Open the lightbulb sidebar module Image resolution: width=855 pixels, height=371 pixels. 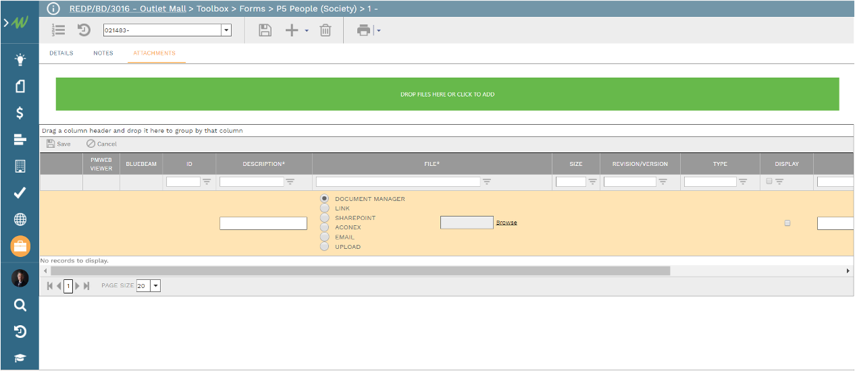coord(20,60)
